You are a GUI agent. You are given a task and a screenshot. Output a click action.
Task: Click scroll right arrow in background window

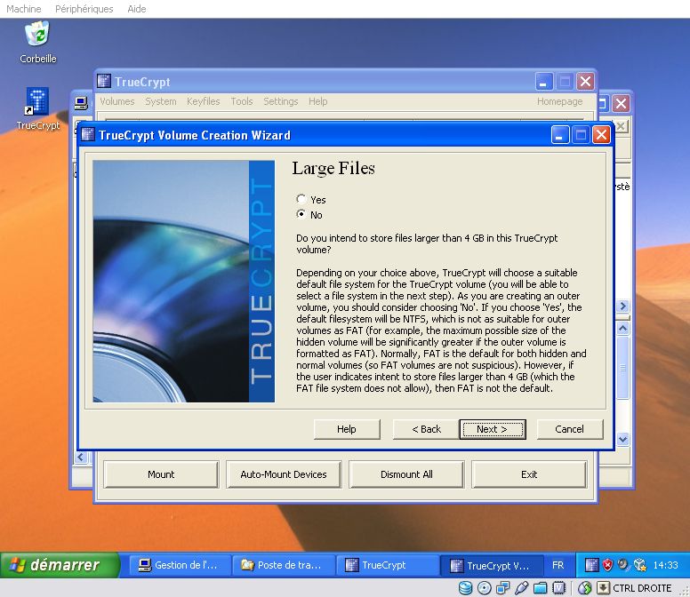[622, 306]
